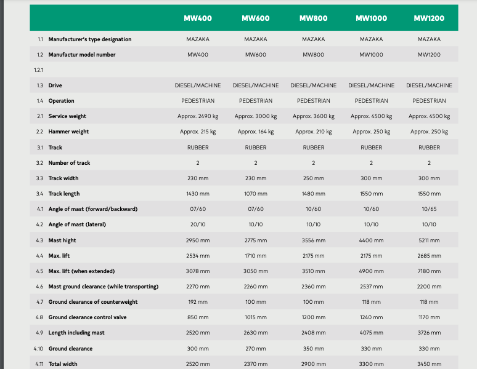Screen dimensions: 477x369
Task: Click the 'Total width' row label
Action: pyautogui.click(x=63, y=364)
